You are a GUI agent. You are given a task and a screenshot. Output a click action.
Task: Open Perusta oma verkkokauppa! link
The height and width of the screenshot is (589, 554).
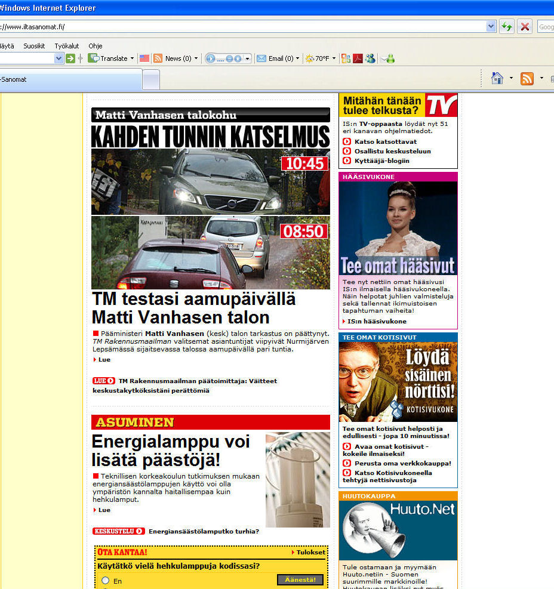[x=402, y=463]
